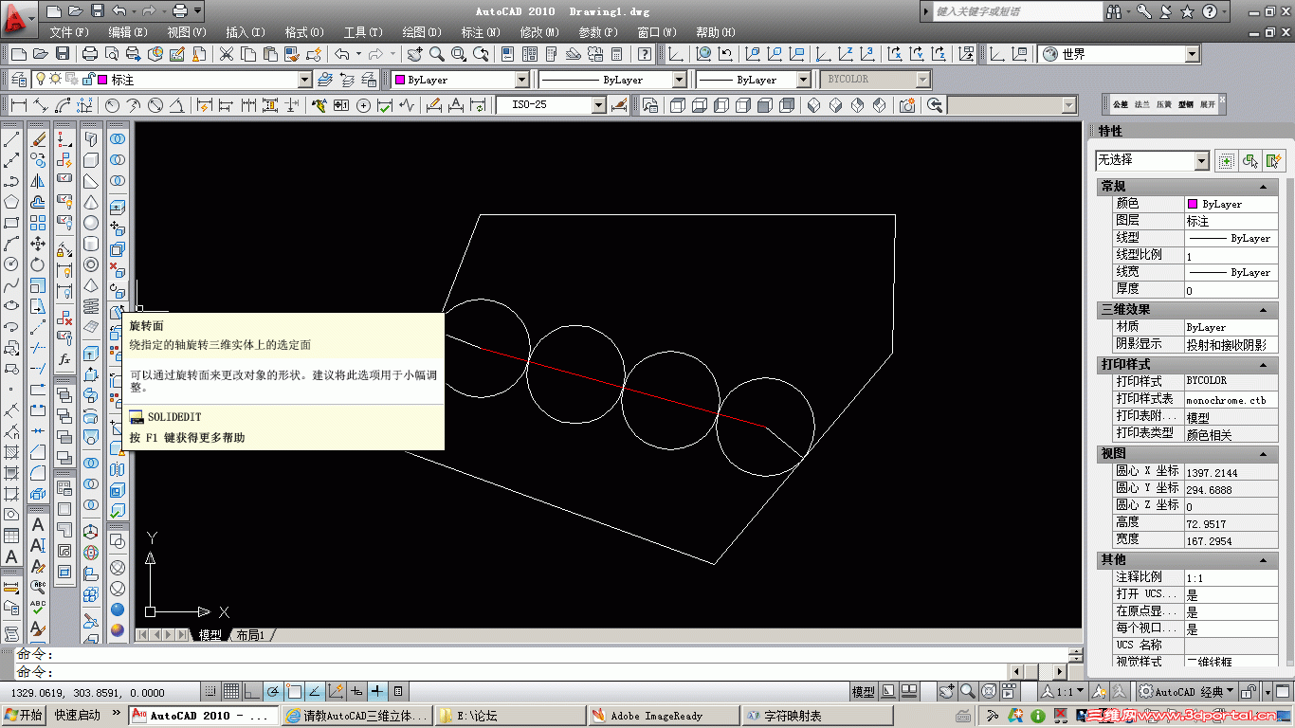Switch to the 模型 model tab
This screenshot has height=728, width=1295.
tap(210, 635)
